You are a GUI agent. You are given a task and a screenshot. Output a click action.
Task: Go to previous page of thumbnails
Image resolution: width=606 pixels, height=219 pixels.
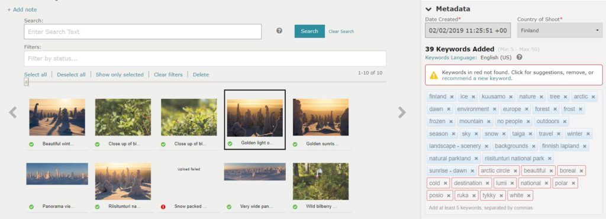13,112
